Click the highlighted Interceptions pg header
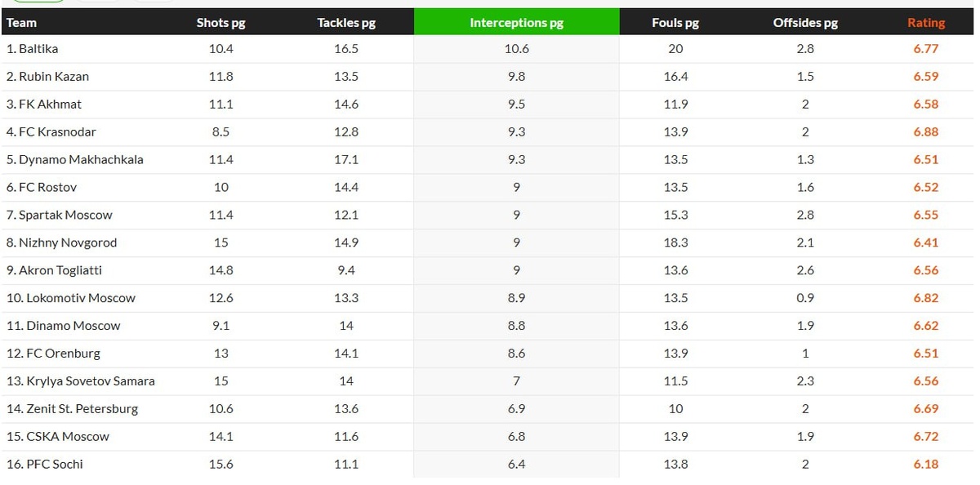980x485 pixels. coord(517,23)
